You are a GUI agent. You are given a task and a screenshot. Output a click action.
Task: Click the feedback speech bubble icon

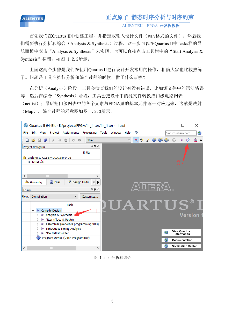[x=136, y=132]
